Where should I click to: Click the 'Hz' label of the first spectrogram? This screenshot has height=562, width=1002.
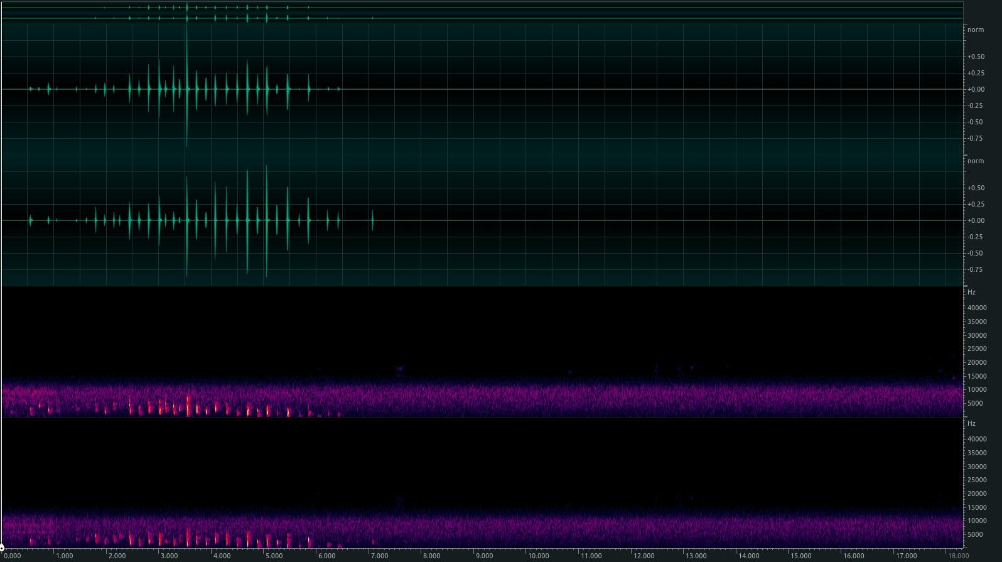[x=971, y=292]
